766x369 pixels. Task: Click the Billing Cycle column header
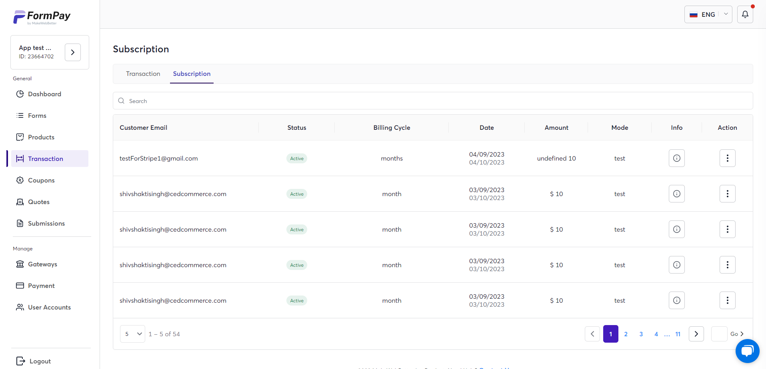(392, 128)
